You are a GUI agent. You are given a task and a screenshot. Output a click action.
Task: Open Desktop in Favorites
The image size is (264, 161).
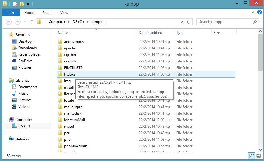[x=25, y=41]
